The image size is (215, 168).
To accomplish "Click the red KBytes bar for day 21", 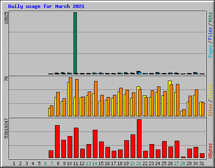I will 139,139.
